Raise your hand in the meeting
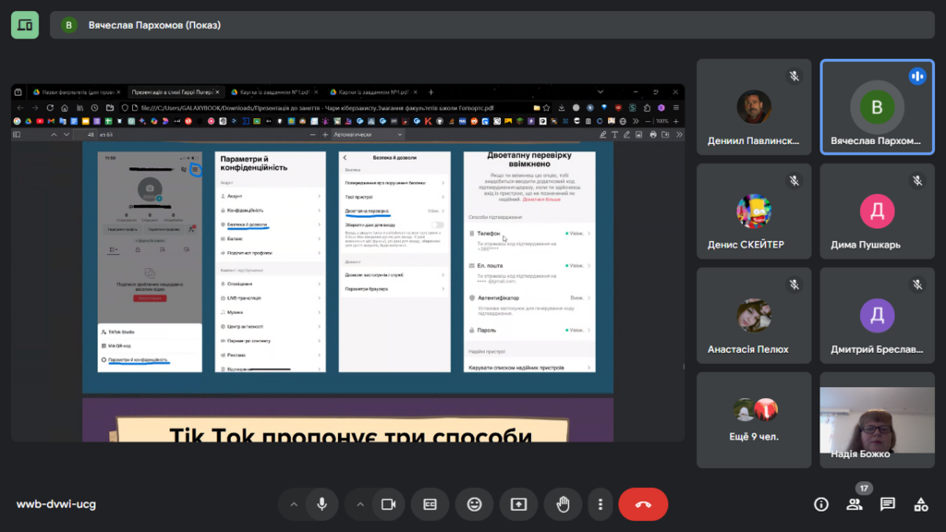The width and height of the screenshot is (946, 532). (x=563, y=504)
